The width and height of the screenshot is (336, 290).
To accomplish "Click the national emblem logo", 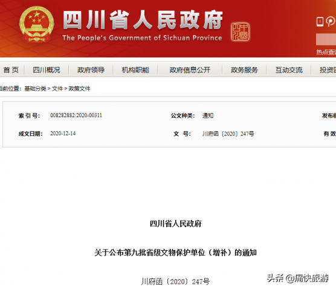I will pyautogui.click(x=36, y=24).
